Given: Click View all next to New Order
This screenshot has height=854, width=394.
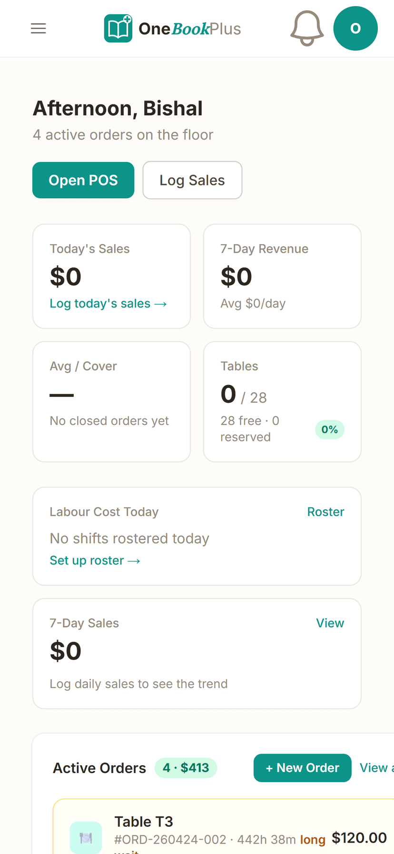Looking at the screenshot, I should tap(377, 768).
